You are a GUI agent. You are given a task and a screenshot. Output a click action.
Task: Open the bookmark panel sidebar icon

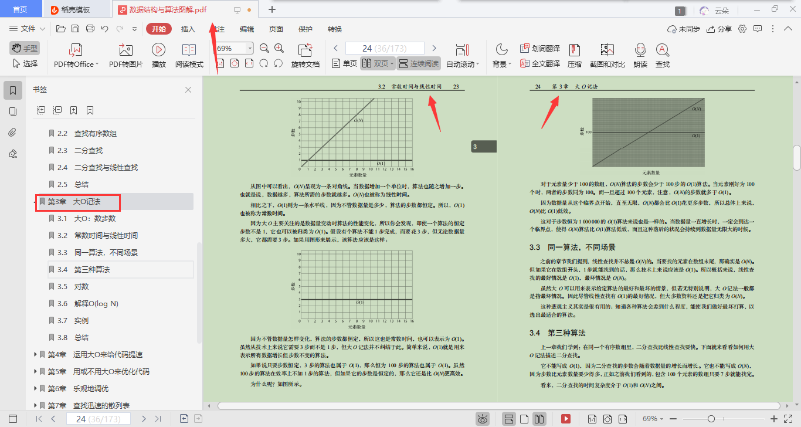point(13,90)
